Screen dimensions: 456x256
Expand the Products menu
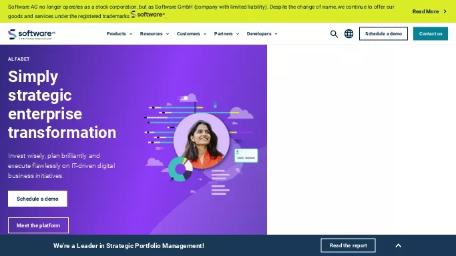tap(120, 34)
